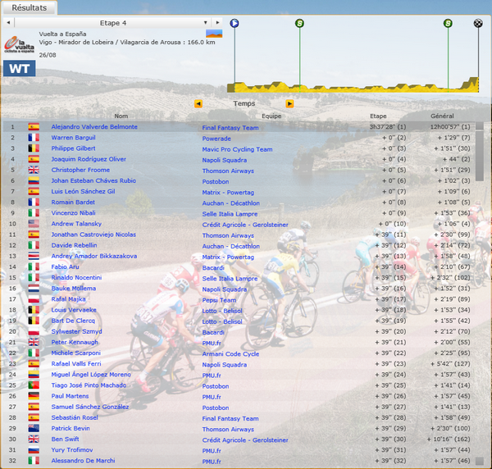This screenshot has width=492, height=469.
Task: Open rider Michele Scarponi
Action: [76, 353]
